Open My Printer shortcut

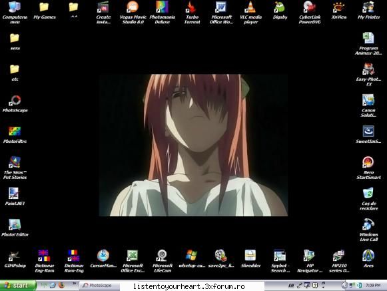(x=368, y=11)
